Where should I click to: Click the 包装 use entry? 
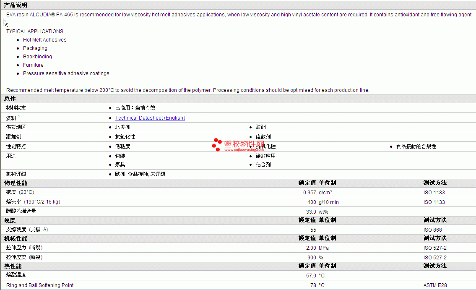(120, 156)
